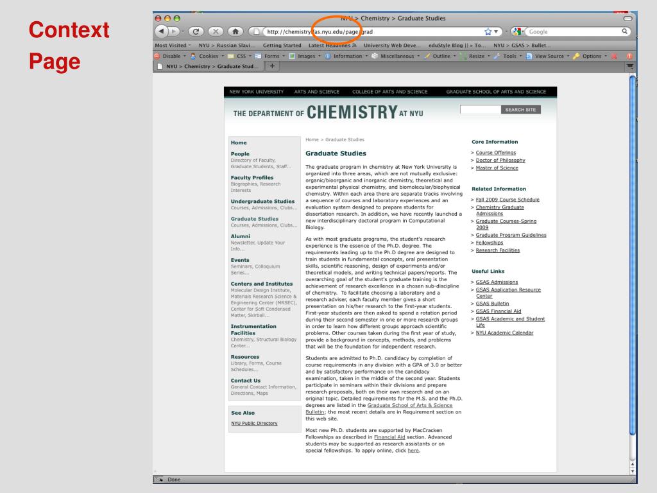Open Alumni sidebar link
Image resolution: width=657 pixels, height=493 pixels.
tap(240, 236)
